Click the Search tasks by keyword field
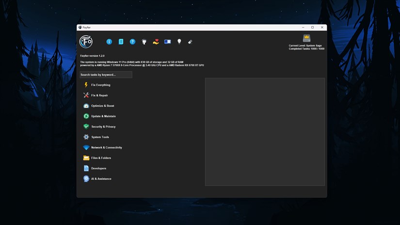This screenshot has height=225, width=400. (106, 75)
